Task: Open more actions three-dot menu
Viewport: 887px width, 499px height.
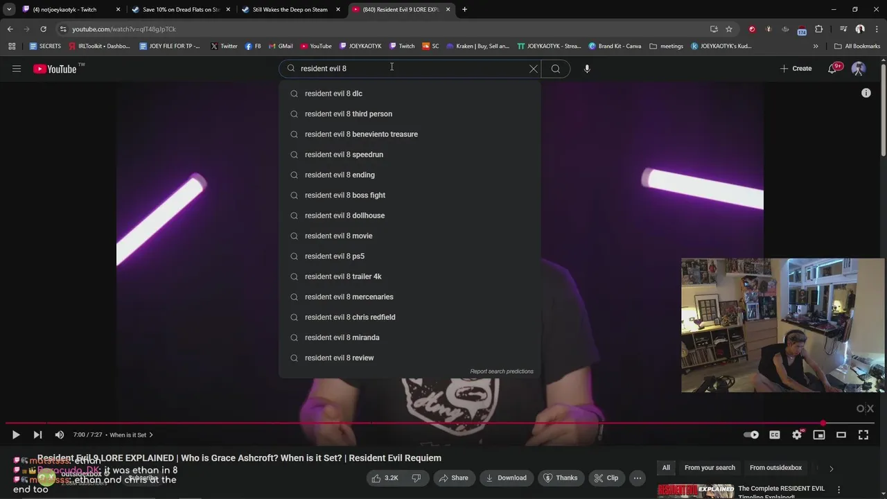Action: pyautogui.click(x=638, y=478)
